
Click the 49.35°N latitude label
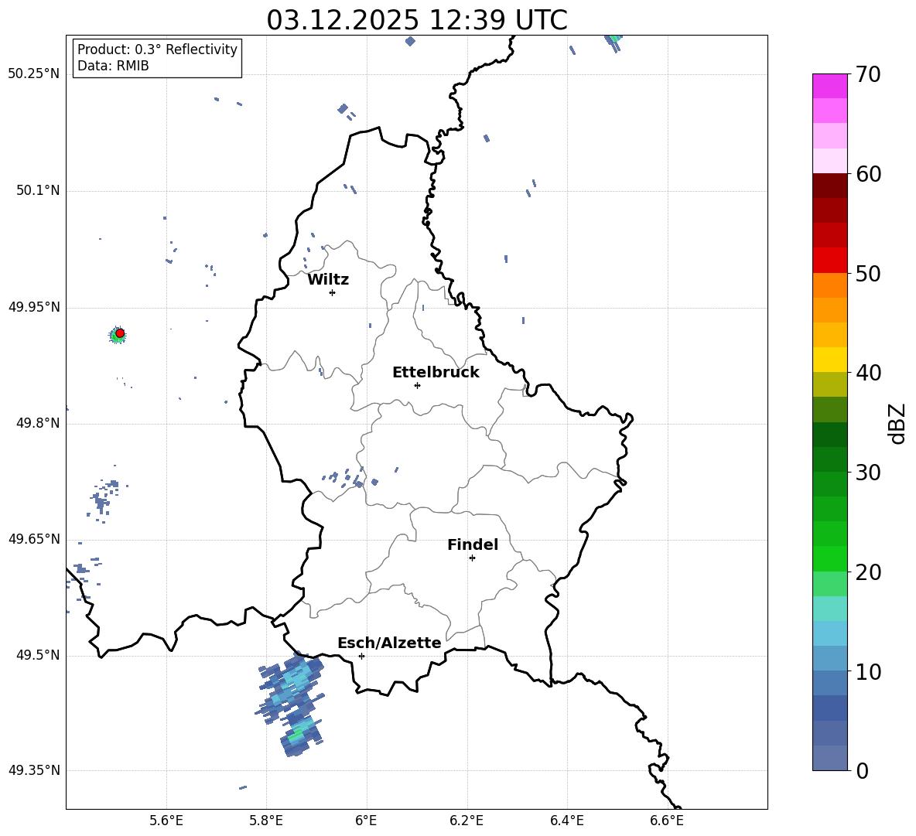click(x=34, y=770)
